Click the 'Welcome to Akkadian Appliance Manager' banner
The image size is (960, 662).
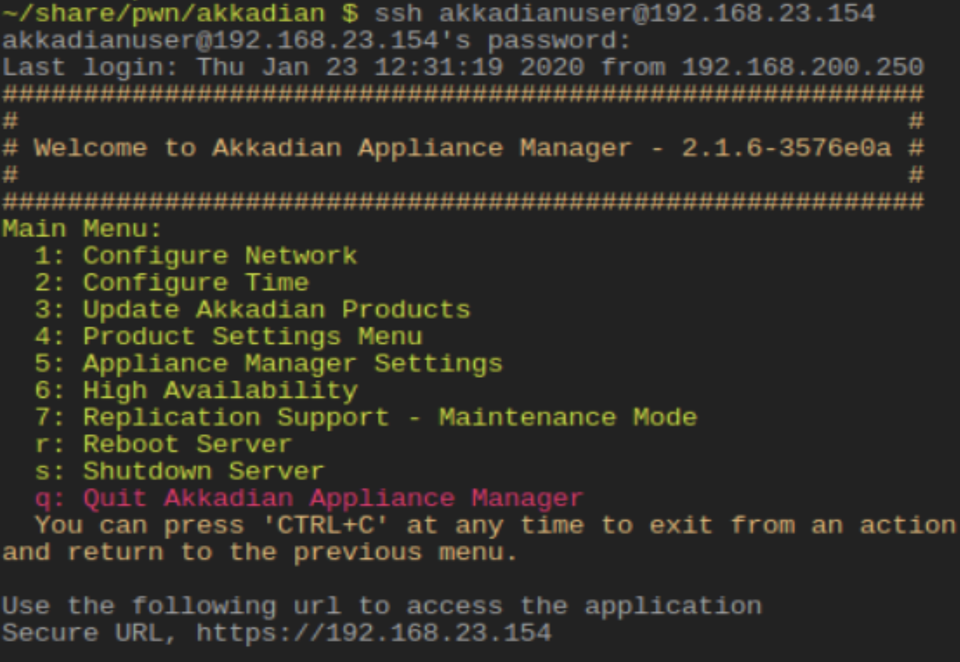(x=332, y=148)
